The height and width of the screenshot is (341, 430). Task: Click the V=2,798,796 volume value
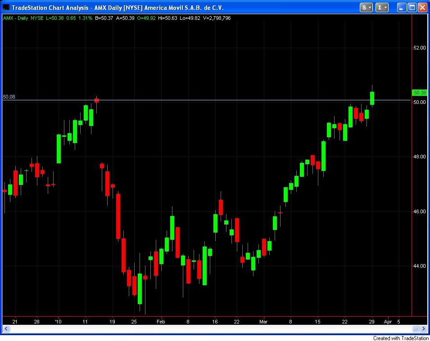(217, 18)
